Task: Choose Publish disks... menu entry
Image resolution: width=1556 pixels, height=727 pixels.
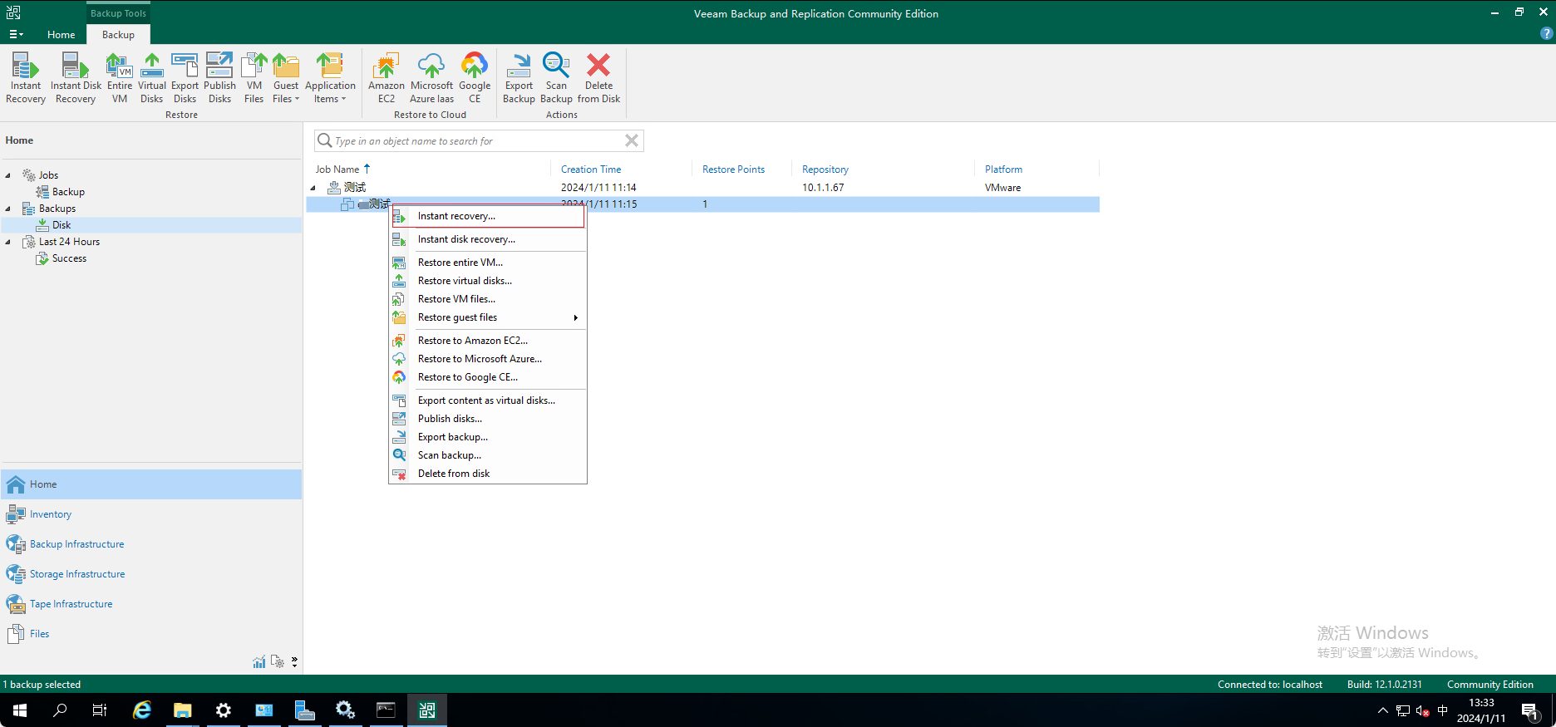Action: coord(489,419)
